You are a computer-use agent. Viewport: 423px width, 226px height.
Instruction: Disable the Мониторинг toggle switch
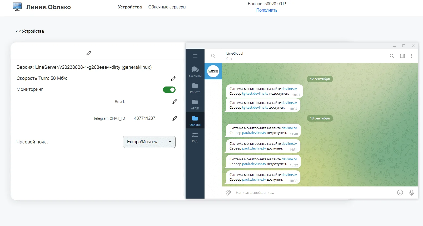(169, 90)
